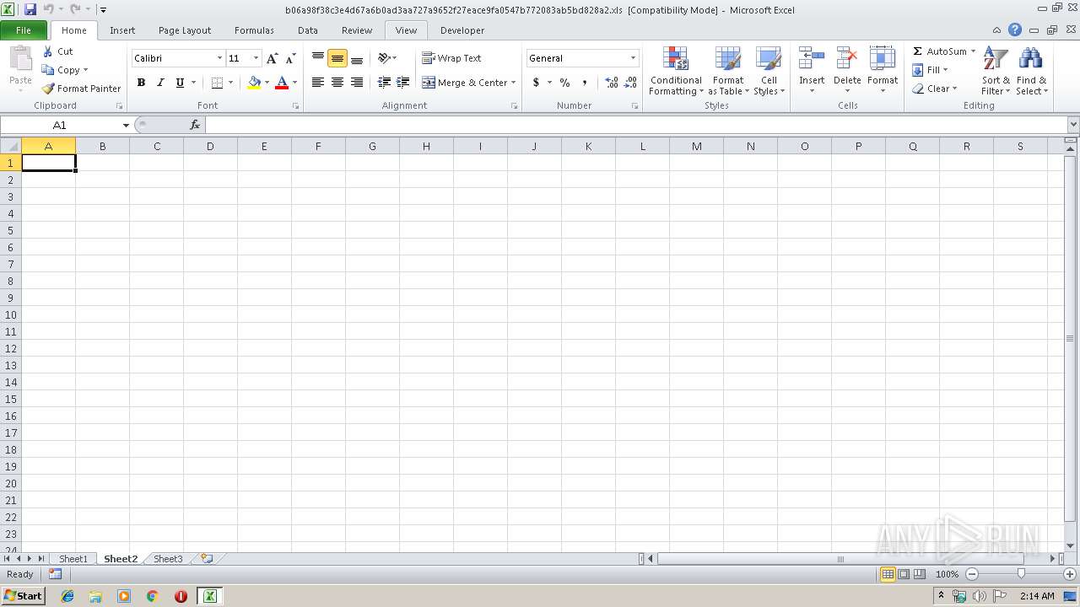Launch Google Chrome from taskbar

click(153, 596)
